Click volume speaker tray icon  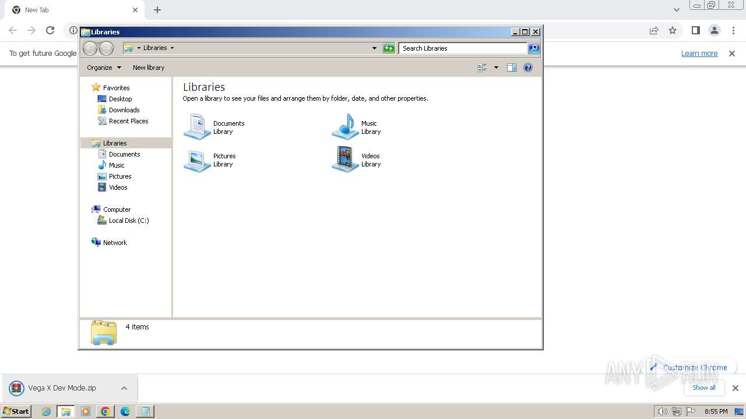tap(662, 411)
